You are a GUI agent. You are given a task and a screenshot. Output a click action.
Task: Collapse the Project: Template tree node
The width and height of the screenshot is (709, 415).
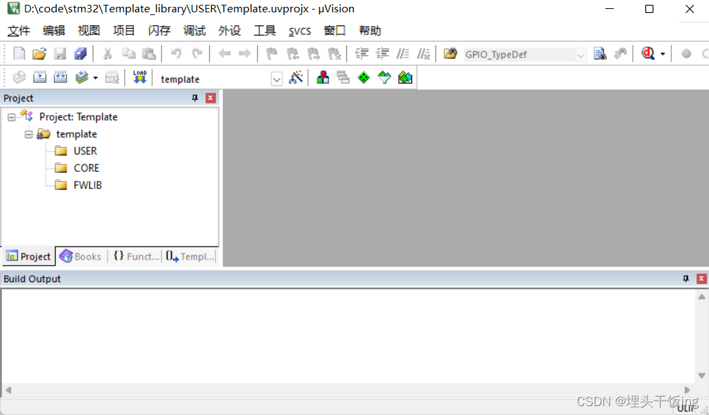click(x=11, y=117)
